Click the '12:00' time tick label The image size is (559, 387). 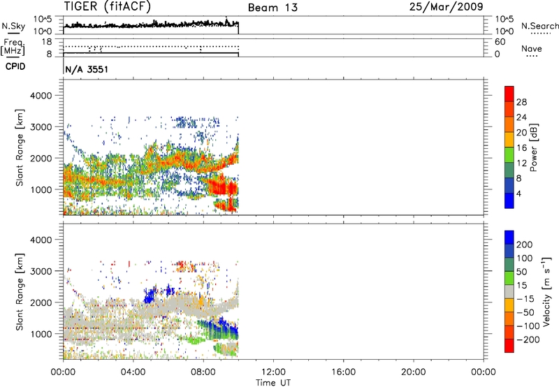[x=273, y=372]
